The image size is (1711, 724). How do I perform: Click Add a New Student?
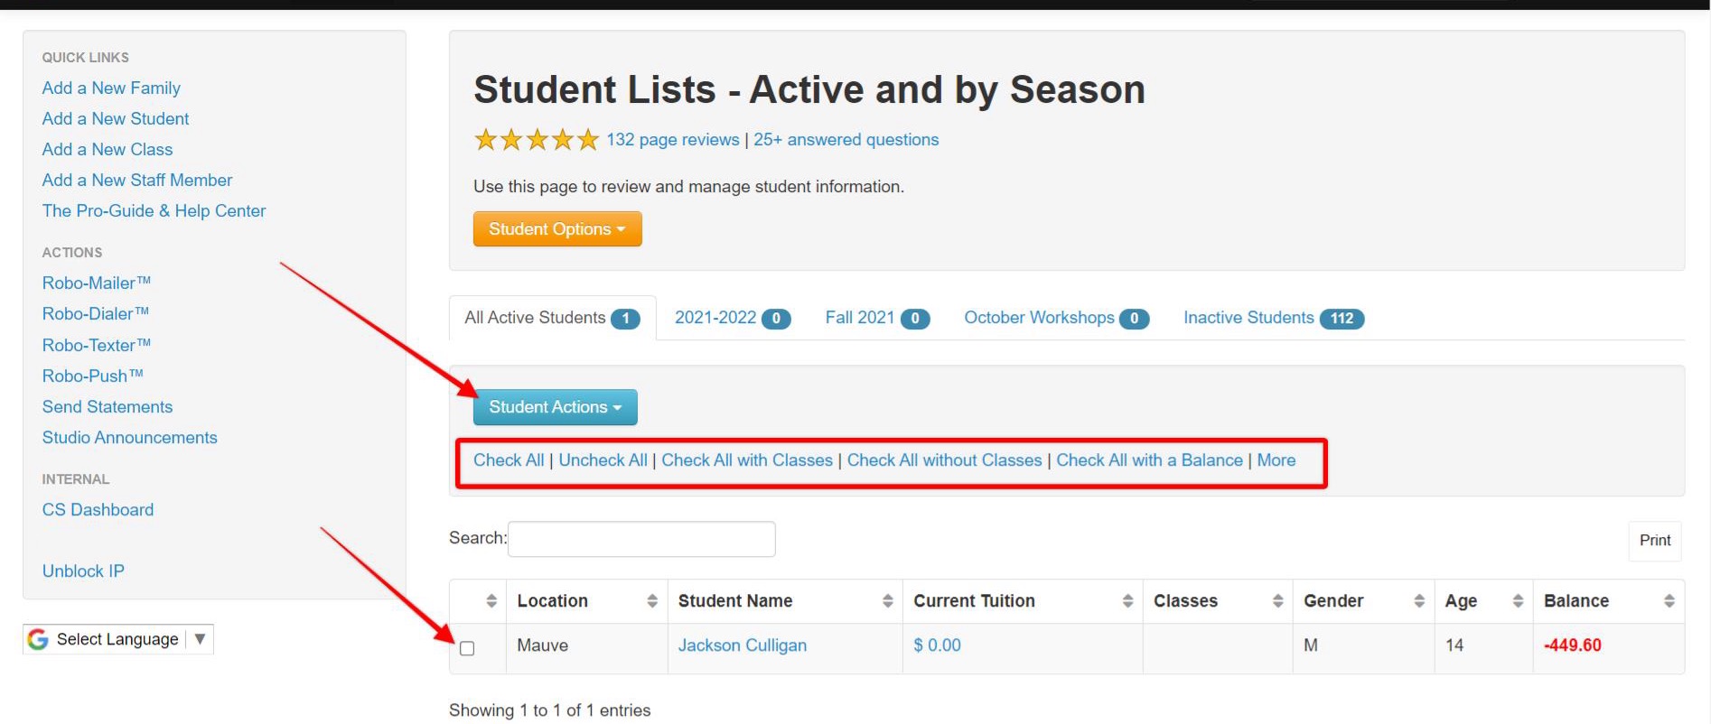pyautogui.click(x=116, y=118)
